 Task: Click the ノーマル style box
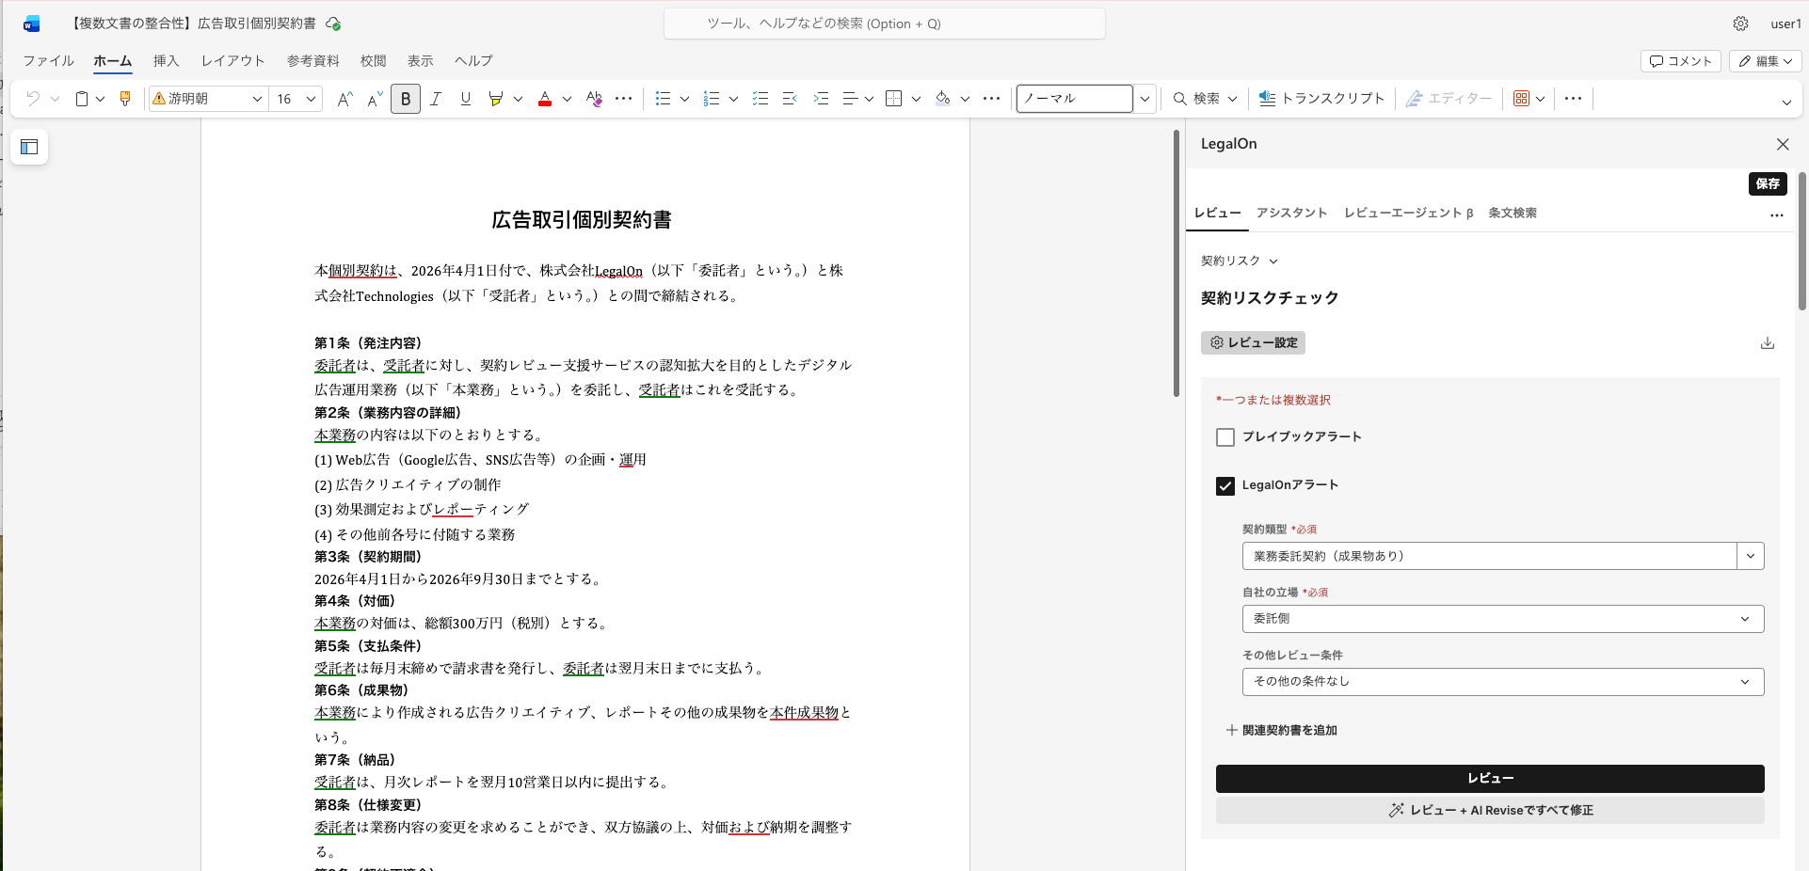(x=1075, y=99)
